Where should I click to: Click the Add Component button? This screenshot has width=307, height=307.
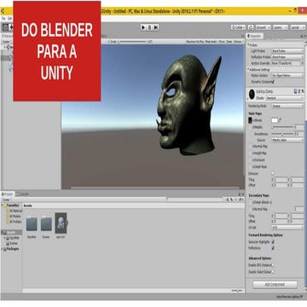275,285
